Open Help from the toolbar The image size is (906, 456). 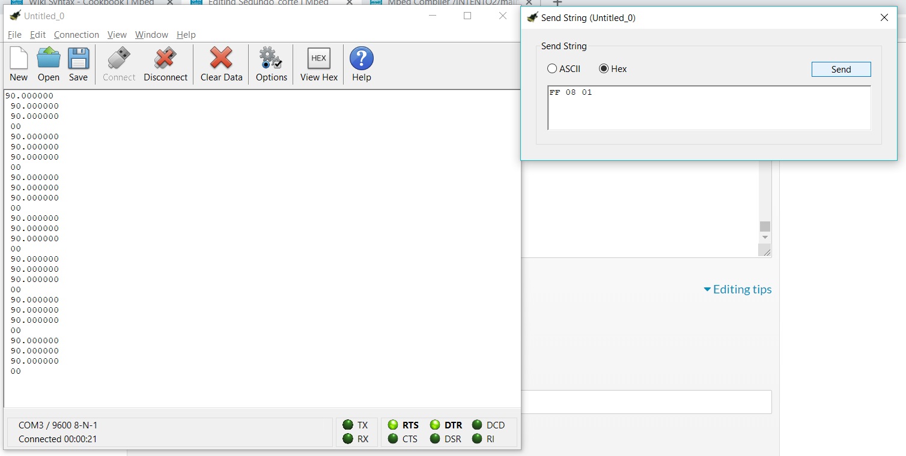[361, 64]
